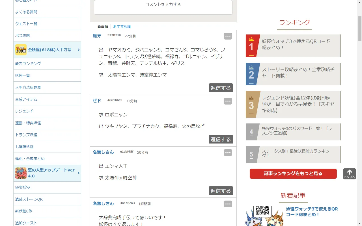Expand 全妖怪(618体)入手方法 chevron
Screen dimensions: 362x226
[78, 50]
